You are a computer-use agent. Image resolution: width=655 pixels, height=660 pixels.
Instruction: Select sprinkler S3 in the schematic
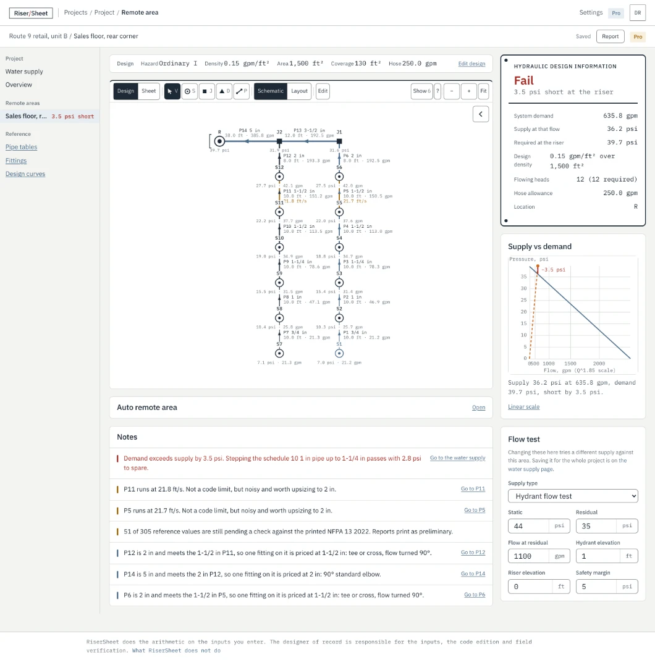(339, 283)
